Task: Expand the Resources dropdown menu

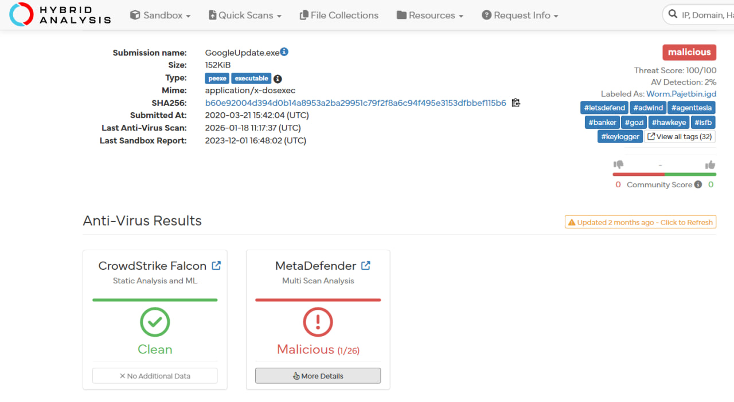Action: [430, 15]
